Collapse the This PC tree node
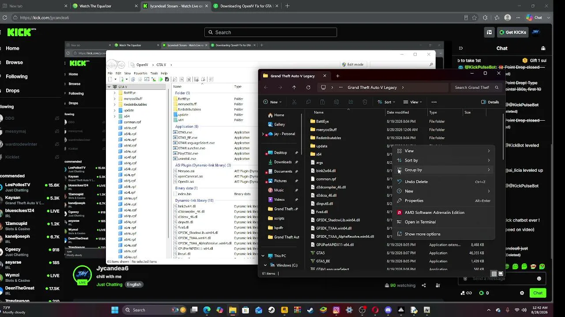Image resolution: width=565 pixels, height=317 pixels. 263,256
